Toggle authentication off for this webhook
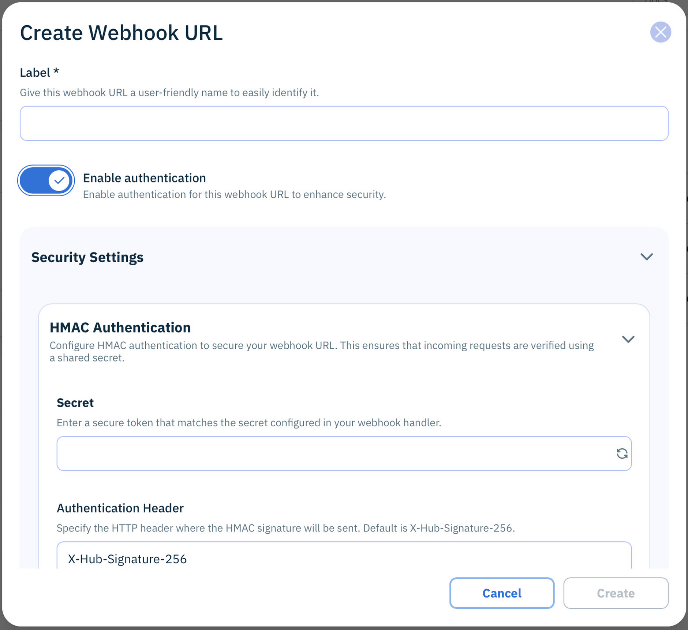688x630 pixels. tap(46, 180)
